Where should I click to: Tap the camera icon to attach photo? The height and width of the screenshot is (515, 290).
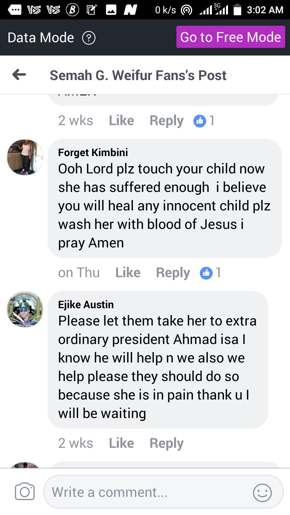coord(25,492)
